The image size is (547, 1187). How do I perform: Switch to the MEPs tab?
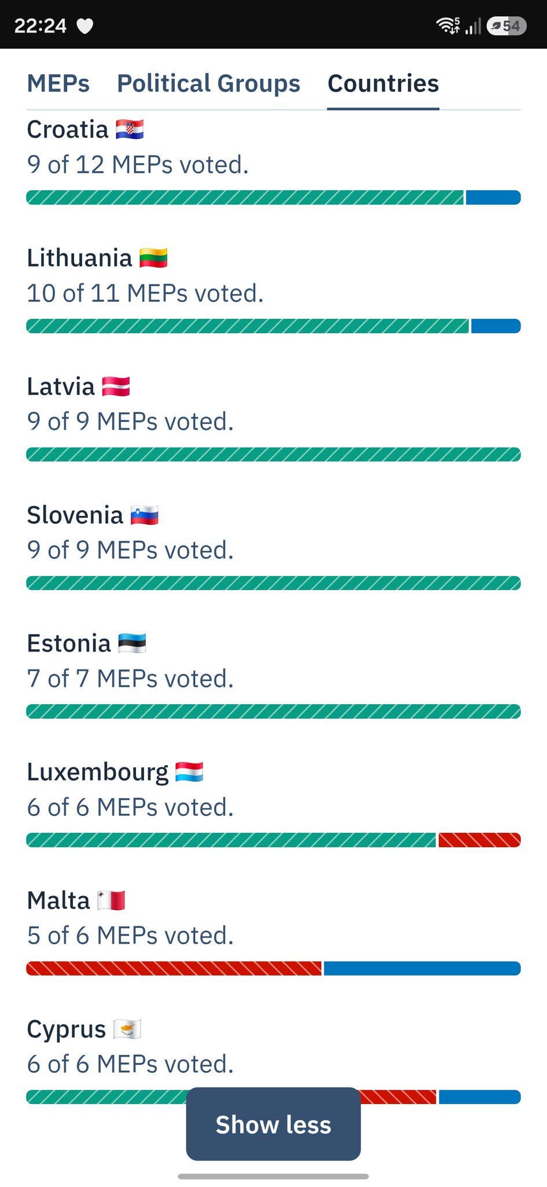[x=58, y=83]
